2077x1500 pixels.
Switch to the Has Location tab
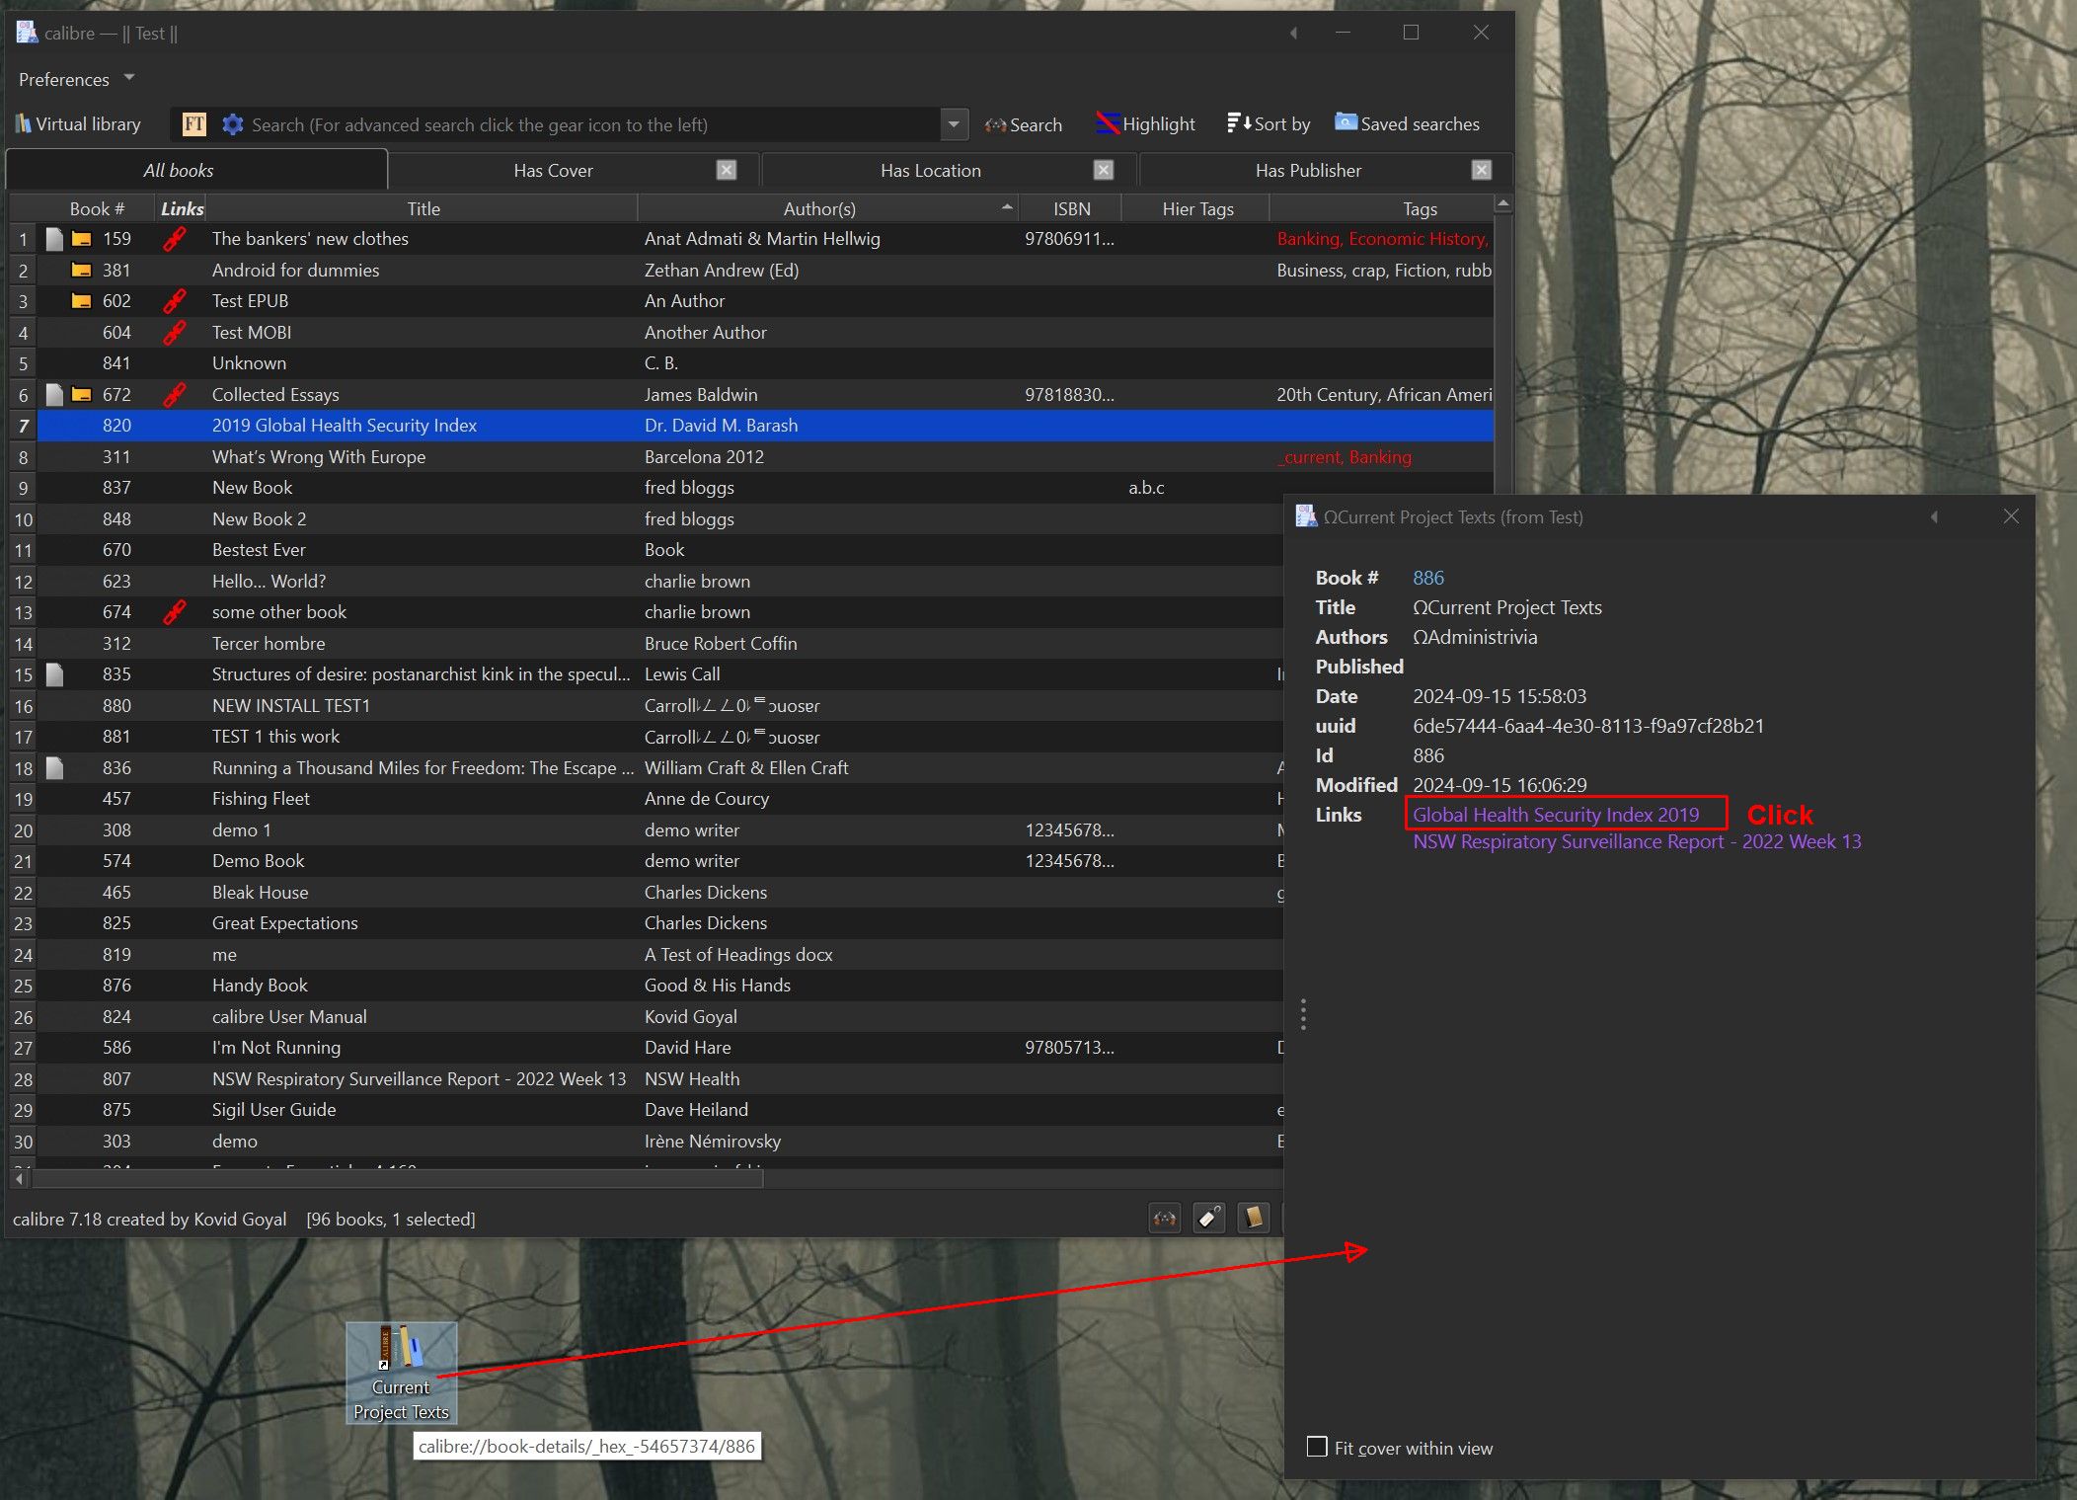pos(930,170)
